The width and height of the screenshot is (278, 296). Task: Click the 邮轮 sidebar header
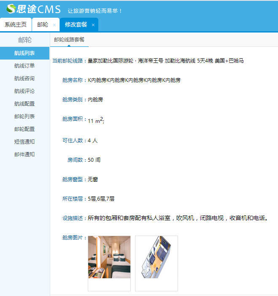pyautogui.click(x=24, y=40)
